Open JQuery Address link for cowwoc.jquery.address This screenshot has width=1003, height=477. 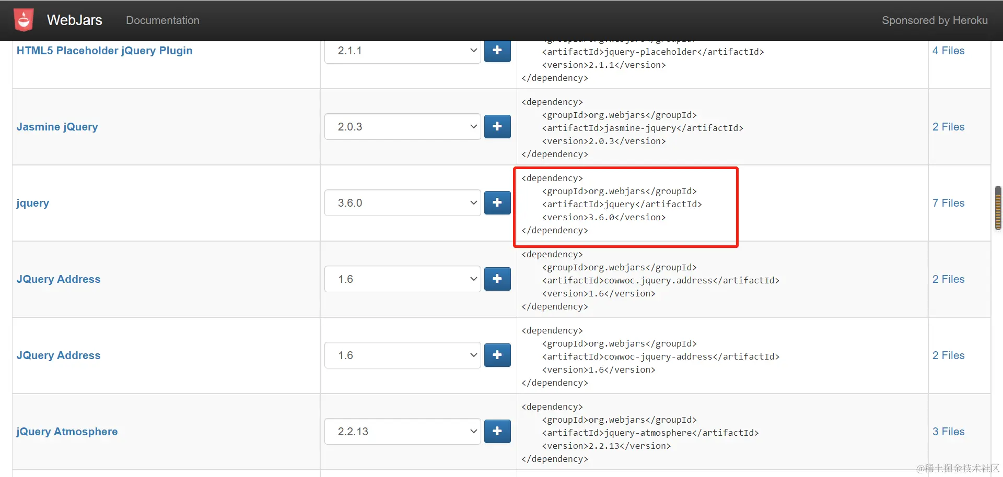point(59,279)
